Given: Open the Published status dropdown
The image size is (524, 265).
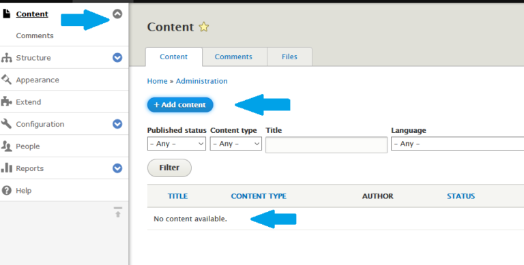Looking at the screenshot, I should tap(177, 144).
